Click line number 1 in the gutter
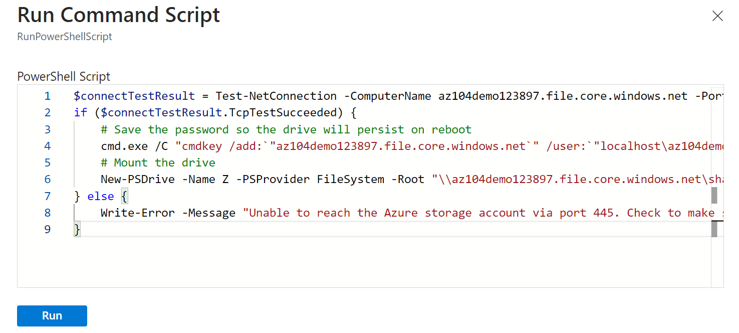739x333 pixels. point(48,96)
